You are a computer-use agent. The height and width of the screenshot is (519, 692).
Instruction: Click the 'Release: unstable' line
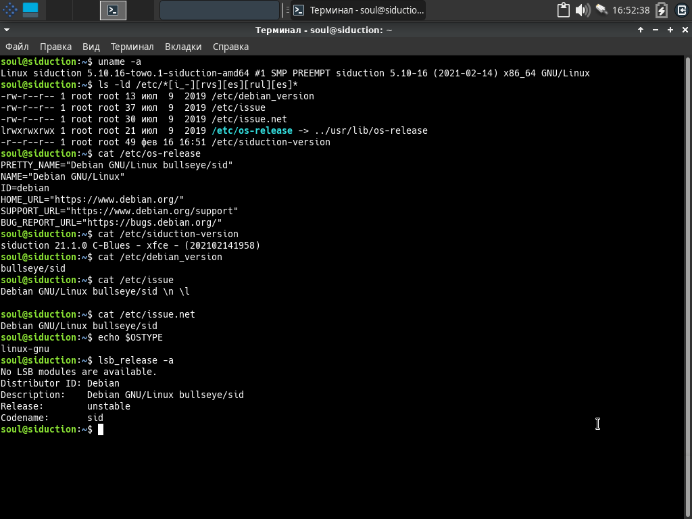pos(66,406)
